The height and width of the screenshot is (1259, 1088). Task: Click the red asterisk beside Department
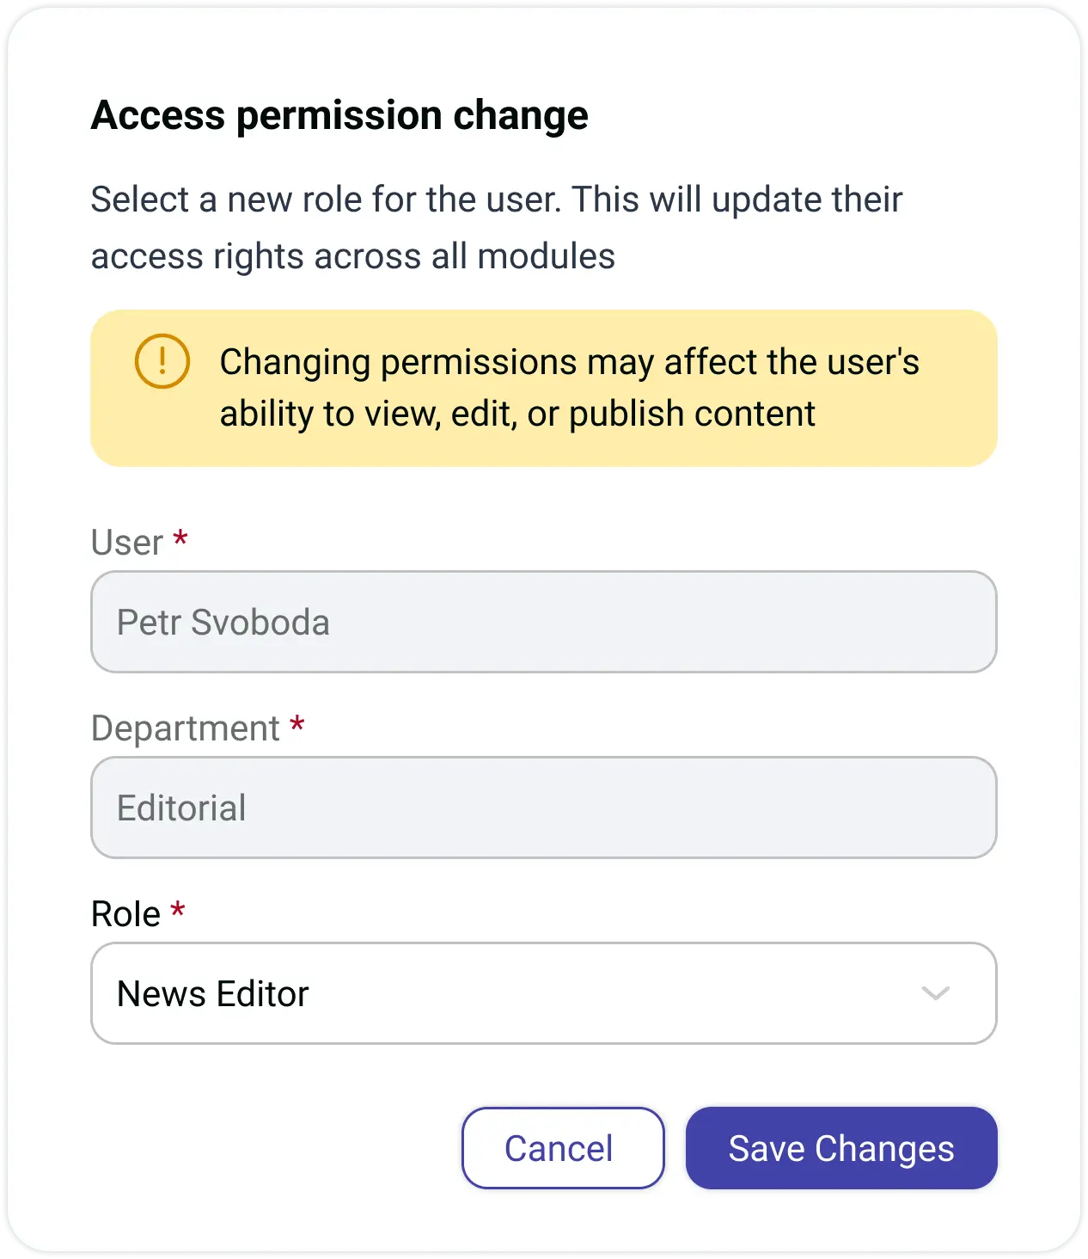[x=297, y=726]
